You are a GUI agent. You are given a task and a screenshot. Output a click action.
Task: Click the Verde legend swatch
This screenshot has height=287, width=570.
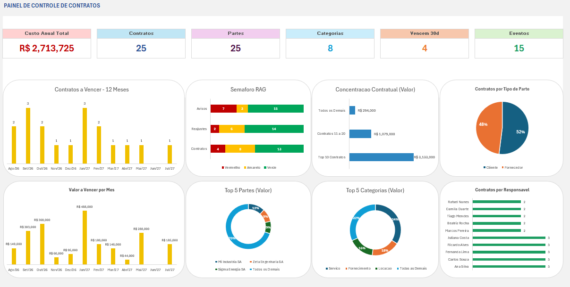tap(265, 167)
